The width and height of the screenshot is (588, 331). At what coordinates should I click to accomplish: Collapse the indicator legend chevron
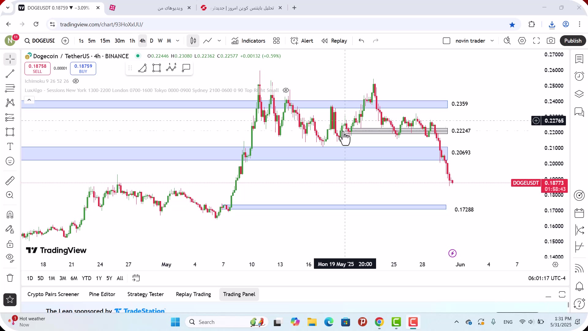[29, 100]
